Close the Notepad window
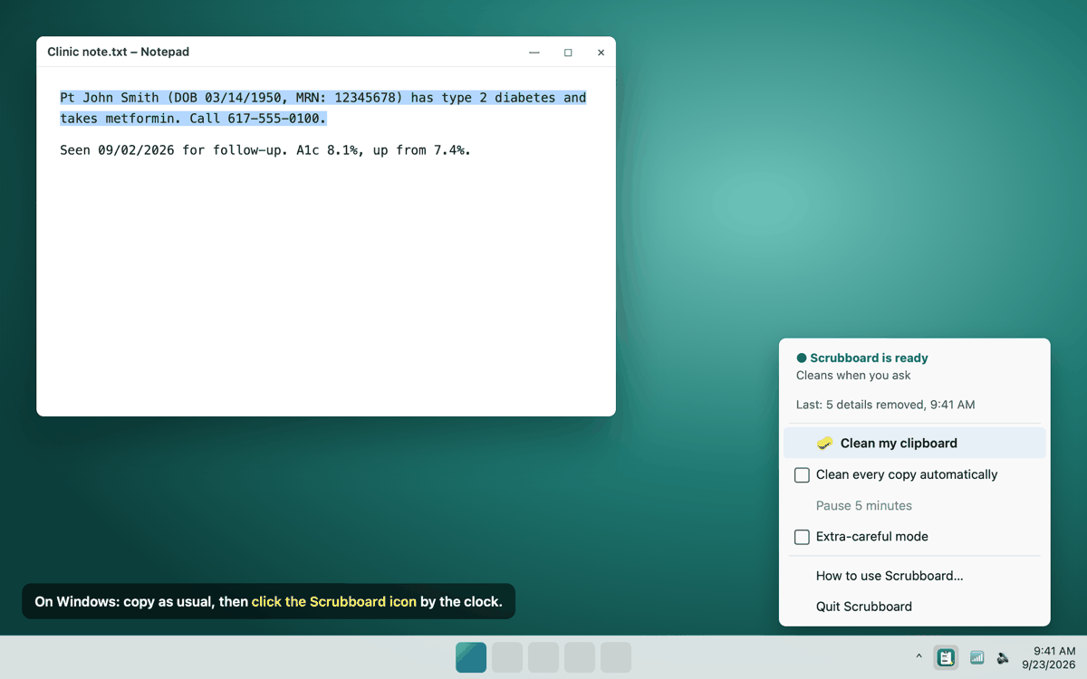The height and width of the screenshot is (679, 1087). [601, 53]
